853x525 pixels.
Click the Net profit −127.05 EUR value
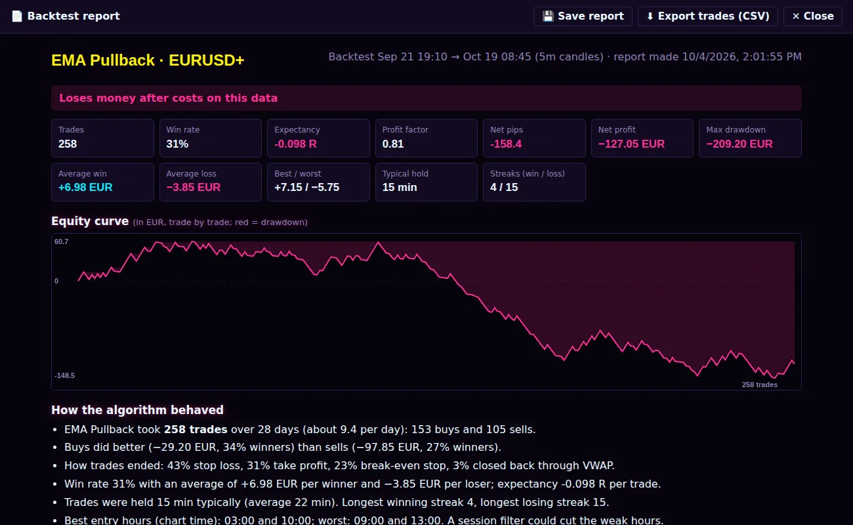(631, 144)
